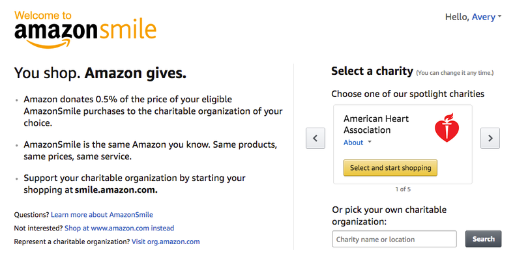Follow Shop at www.amazon.com instead link

pos(119,228)
